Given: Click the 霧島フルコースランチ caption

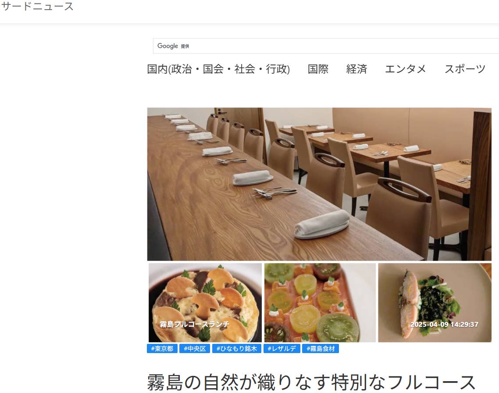Looking at the screenshot, I should 194,324.
